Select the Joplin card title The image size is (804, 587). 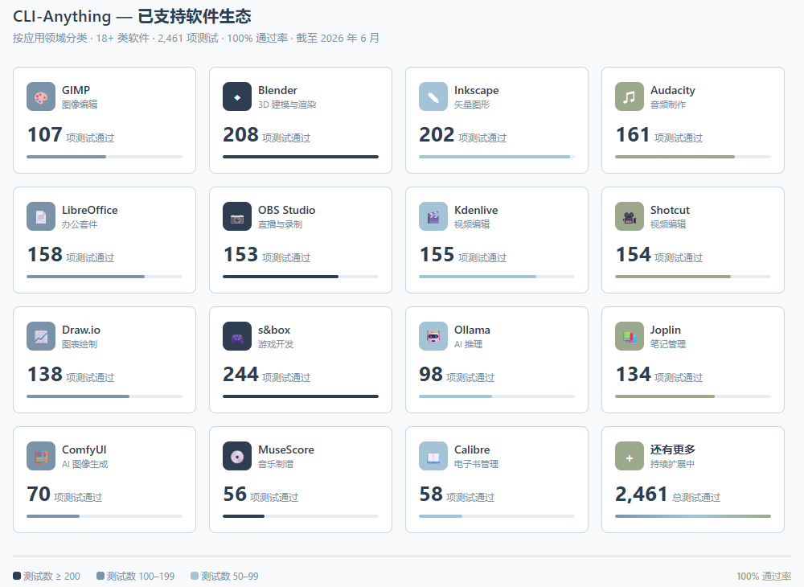pos(666,330)
